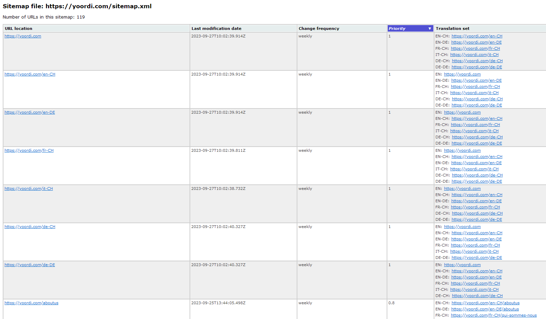
Task: Open https://yoordi.com/it-CH in URL location column
Action: point(29,189)
